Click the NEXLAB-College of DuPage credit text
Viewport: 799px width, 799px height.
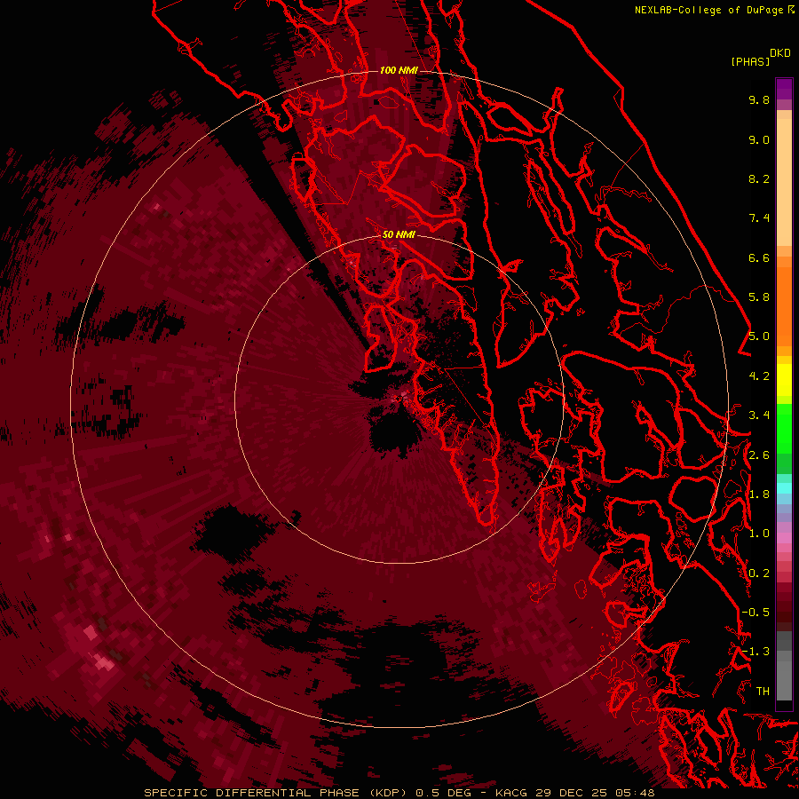tap(710, 10)
